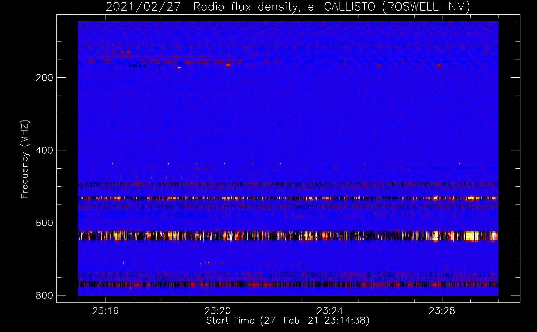Click the 800 frequency tick label
The width and height of the screenshot is (537, 332).
(x=44, y=295)
